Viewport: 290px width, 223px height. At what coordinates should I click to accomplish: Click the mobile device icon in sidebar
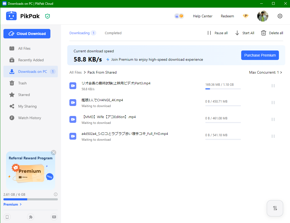(x=7, y=217)
